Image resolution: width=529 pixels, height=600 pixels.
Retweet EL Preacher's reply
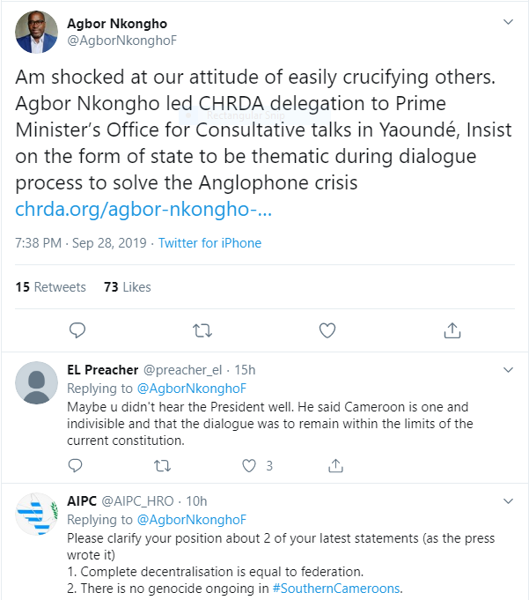(163, 465)
